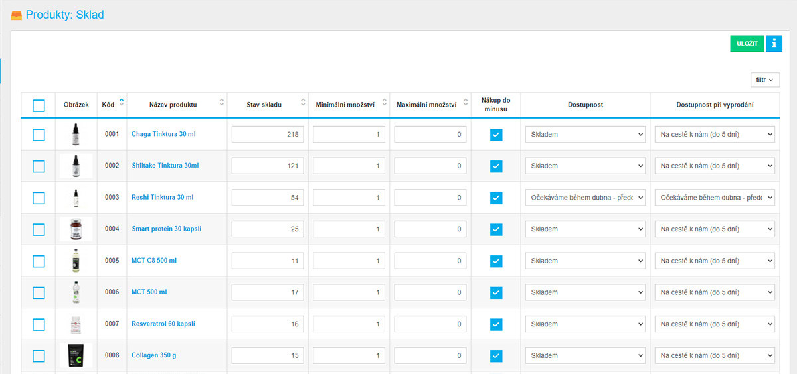Uncheck Nákup do minusu for MCT 500 ml

pyautogui.click(x=496, y=292)
